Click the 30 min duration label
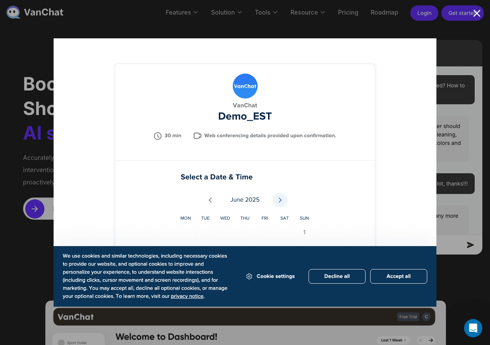Screen dimensions: 490x345 (173, 136)
